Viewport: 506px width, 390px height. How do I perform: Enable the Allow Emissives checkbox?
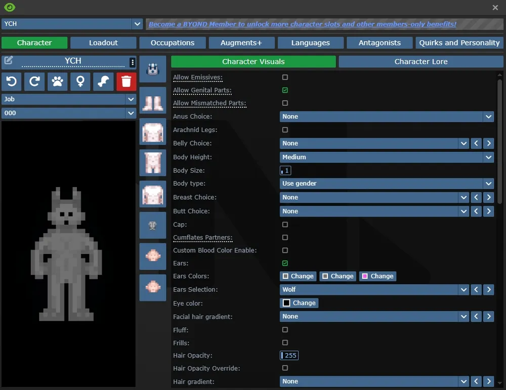[285, 77]
